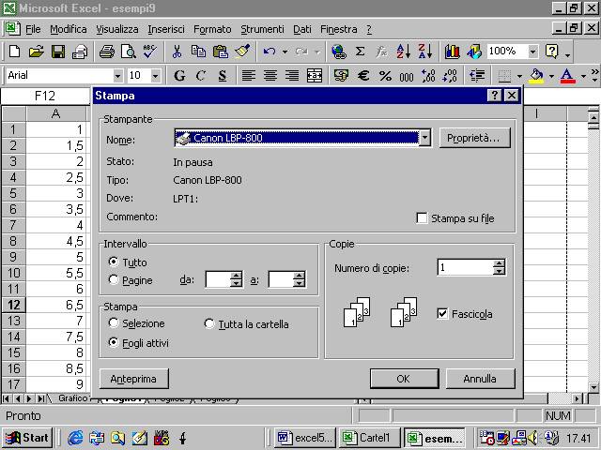Click the Undo arrow icon
This screenshot has height=450, width=601.
pyautogui.click(x=270, y=52)
